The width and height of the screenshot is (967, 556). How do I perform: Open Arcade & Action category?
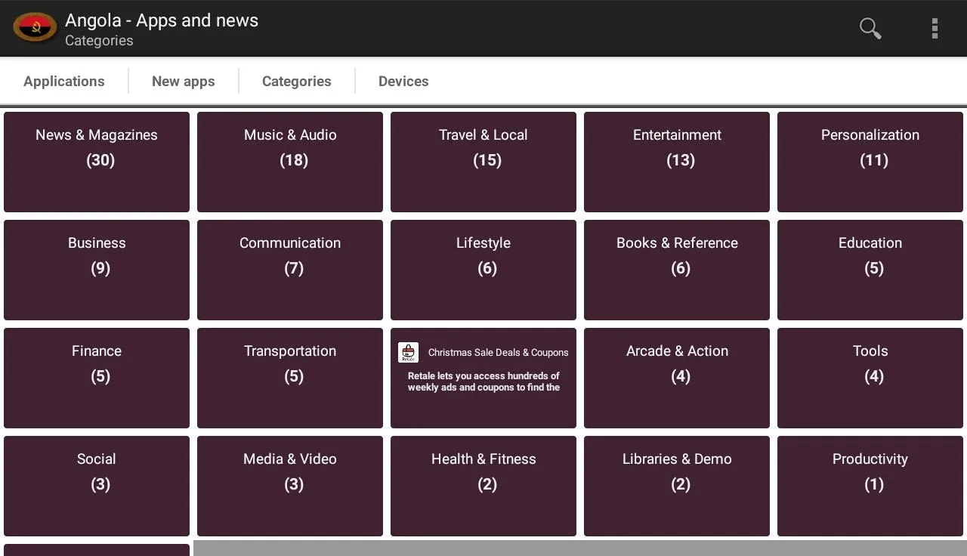[x=677, y=378]
